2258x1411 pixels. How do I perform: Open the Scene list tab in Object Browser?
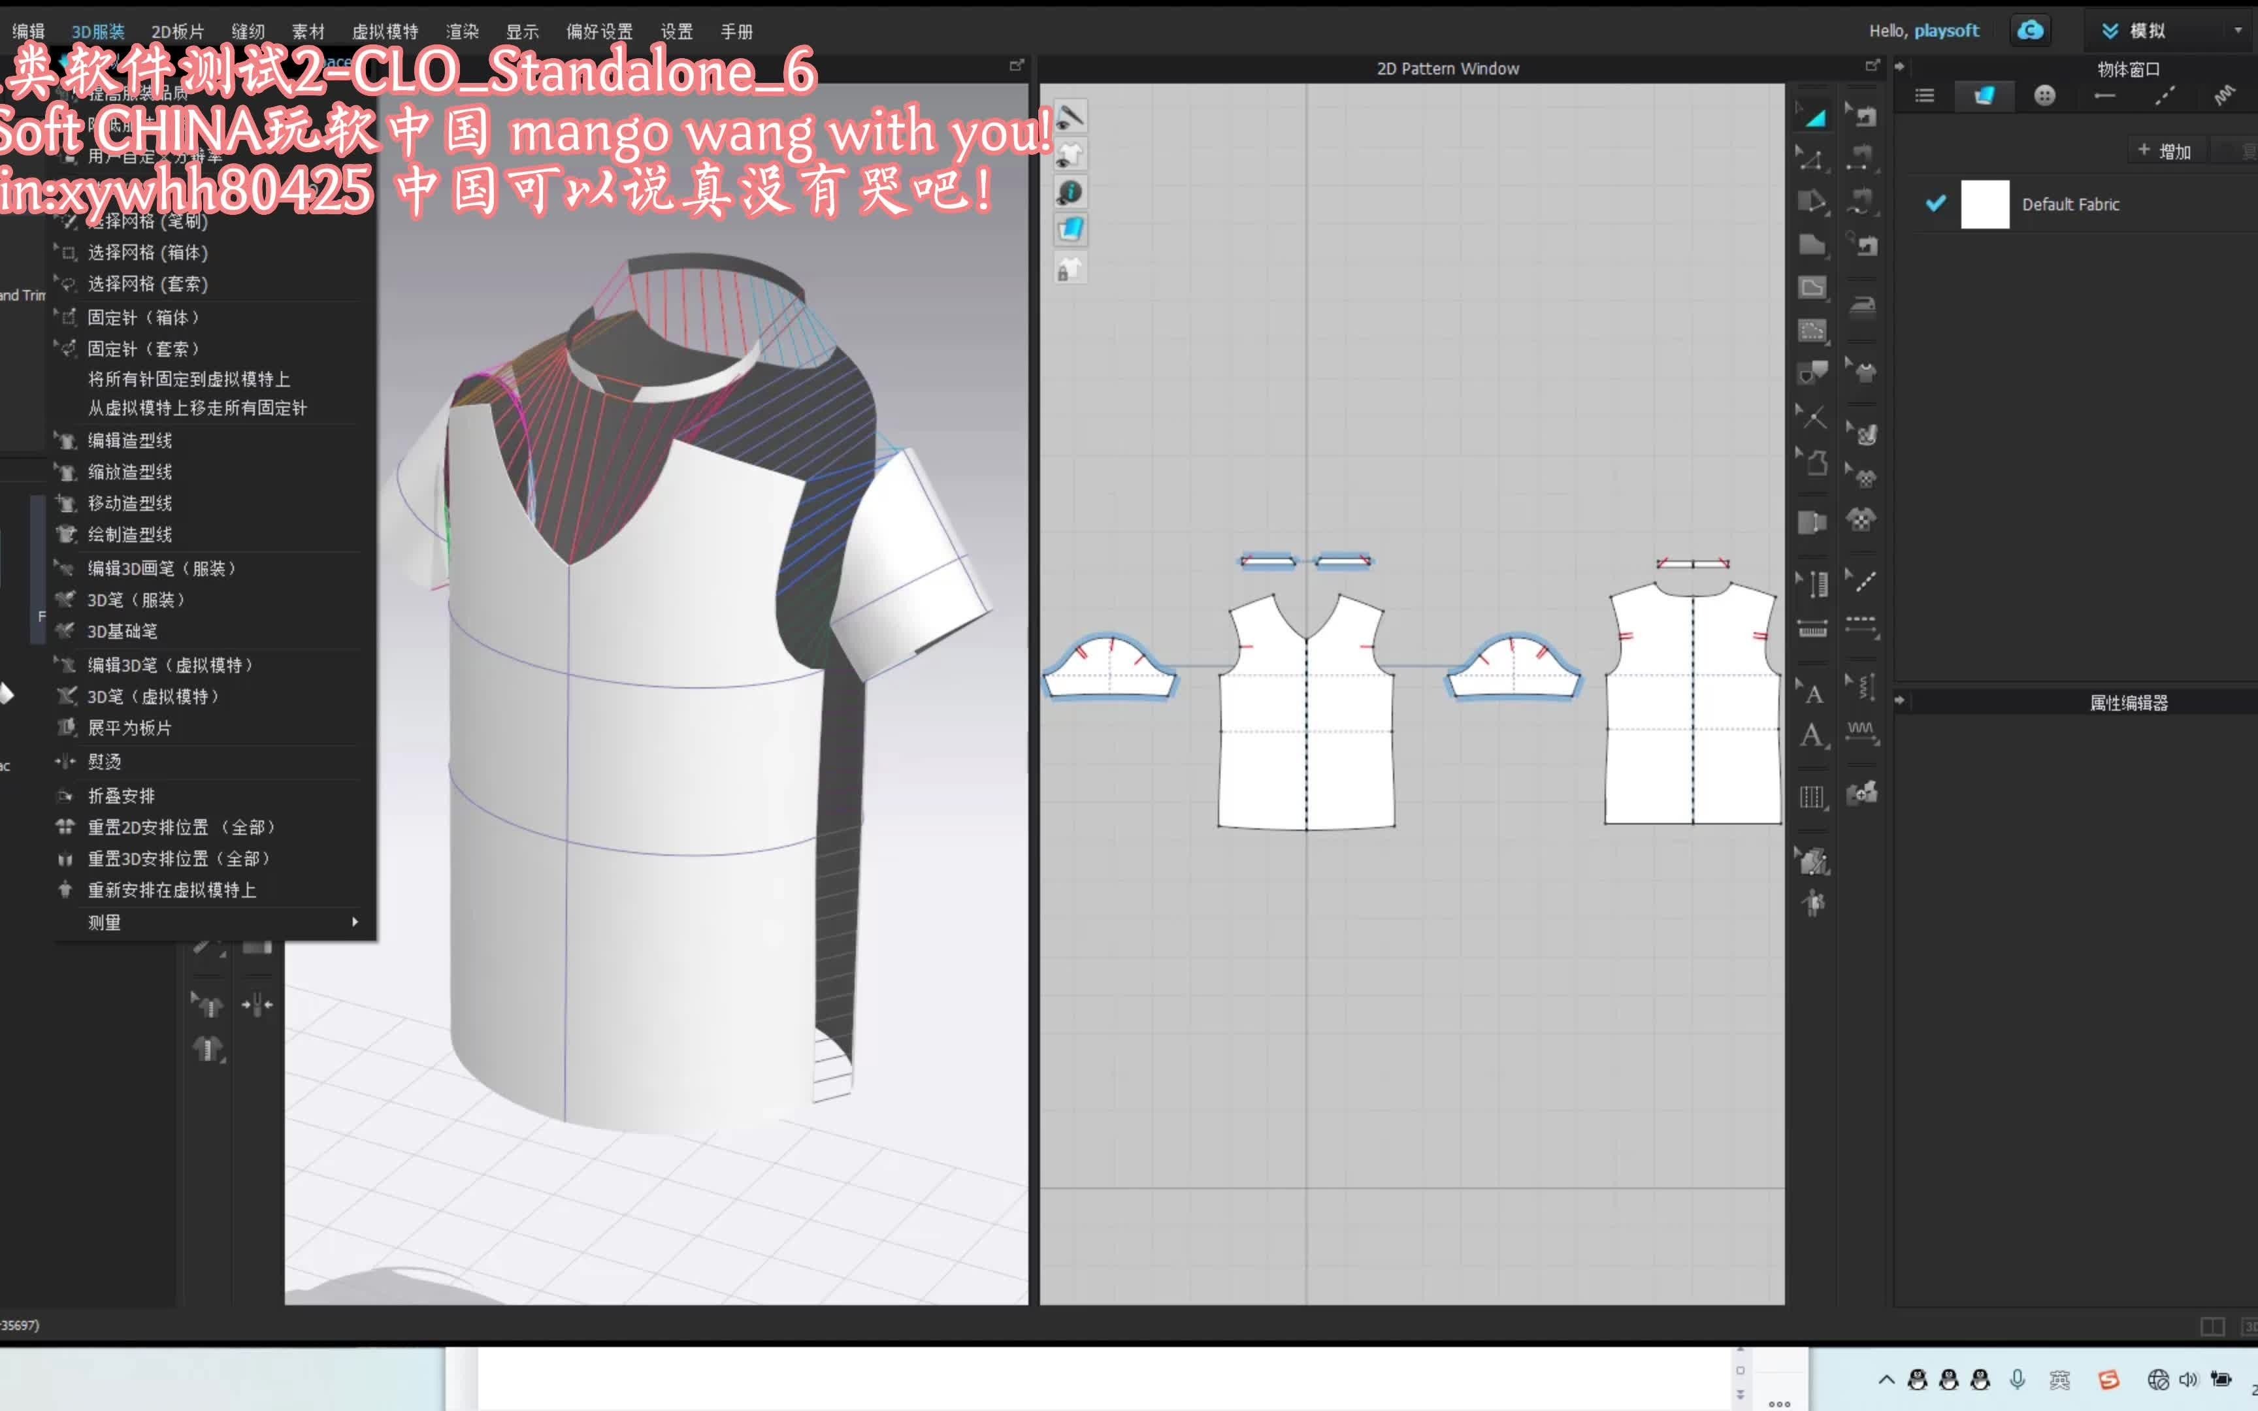click(1924, 95)
